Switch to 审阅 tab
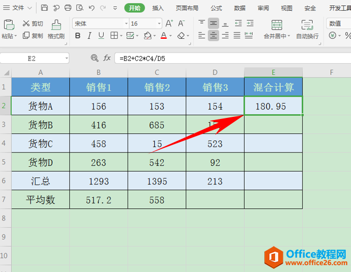The height and width of the screenshot is (272, 351). [x=263, y=8]
